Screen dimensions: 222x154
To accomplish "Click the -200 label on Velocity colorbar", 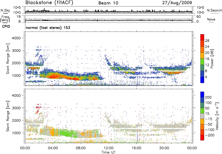I will click(210, 135).
